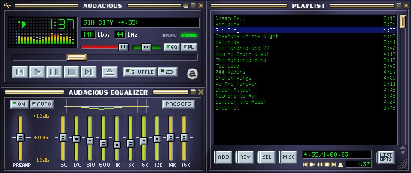Select 'Dream Evil' in the playlist

pyautogui.click(x=306, y=18)
